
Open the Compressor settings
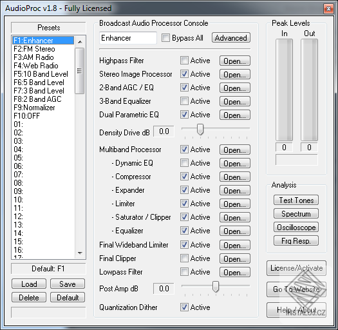[235, 177]
